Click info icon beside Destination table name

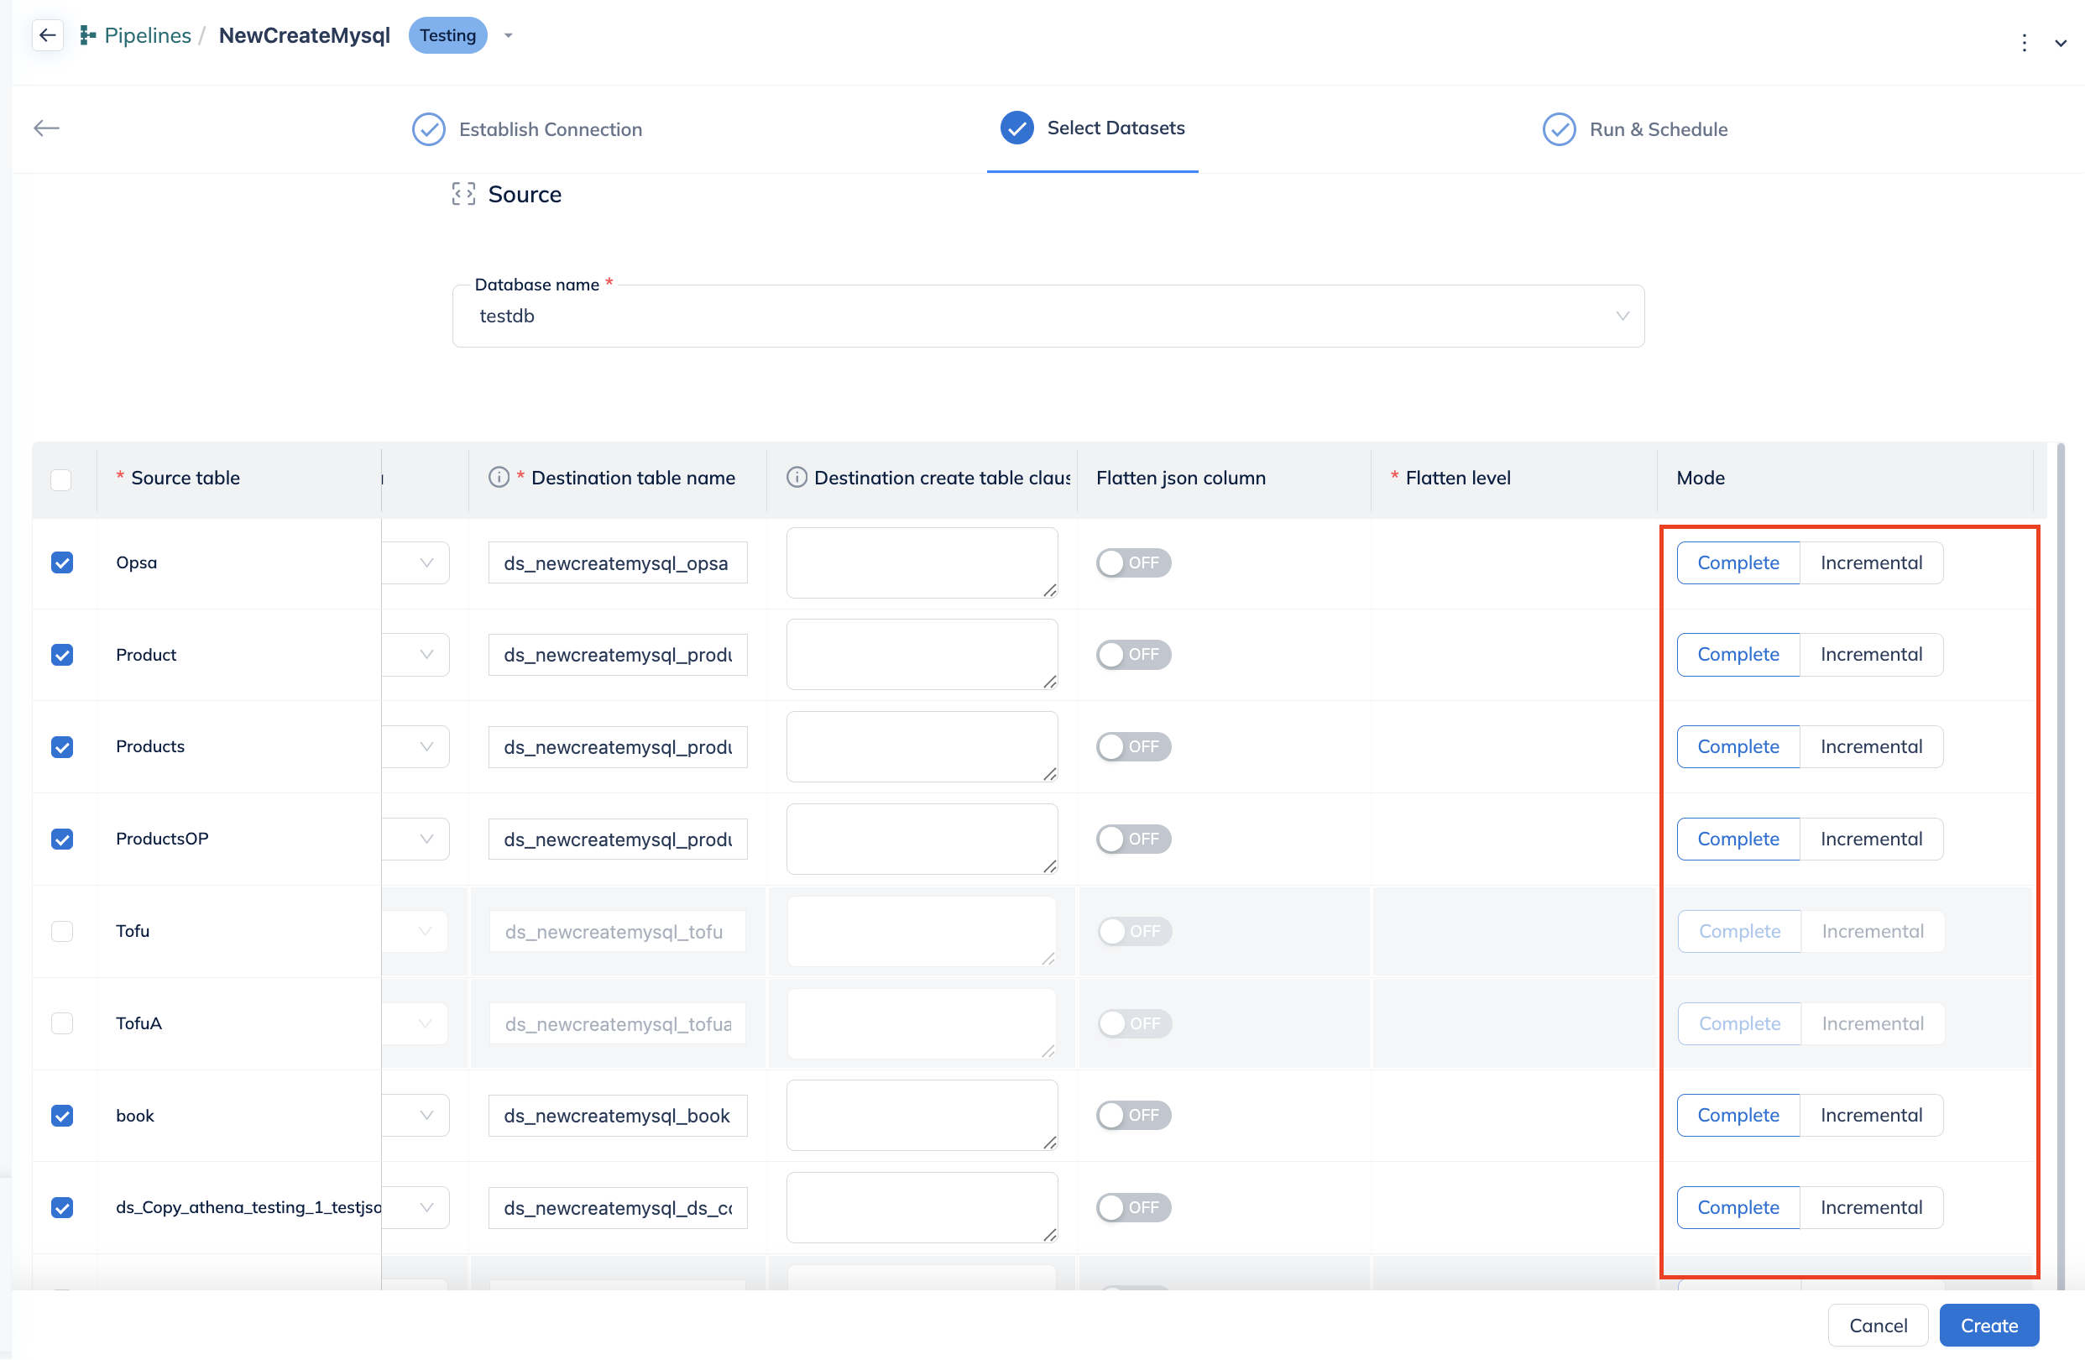(x=499, y=478)
